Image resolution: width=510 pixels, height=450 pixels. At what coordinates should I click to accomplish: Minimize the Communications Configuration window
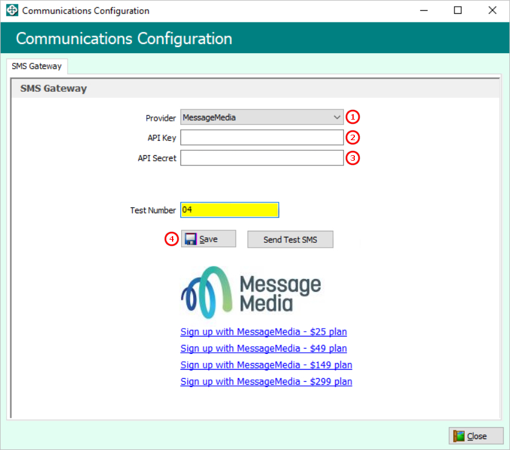(x=424, y=10)
